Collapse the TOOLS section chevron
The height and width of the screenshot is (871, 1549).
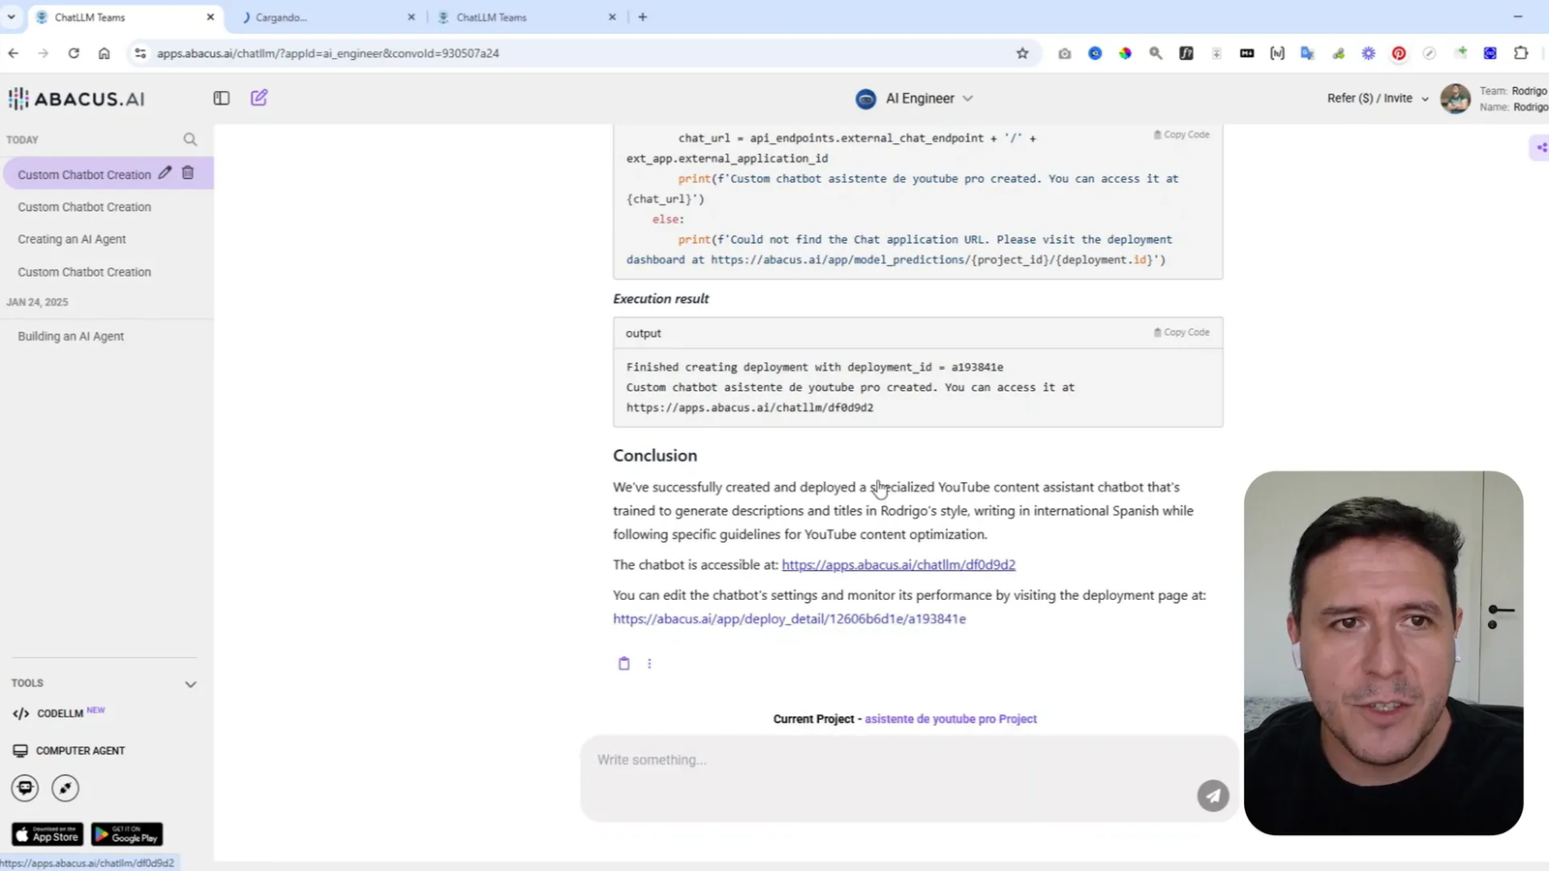point(191,683)
